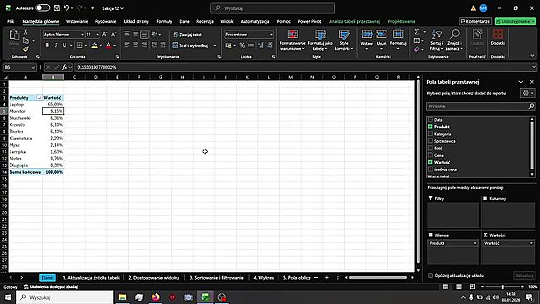The height and width of the screenshot is (304, 540).
Task: Enable Opóźnij aktualizację układu checkbox
Action: pos(430,275)
